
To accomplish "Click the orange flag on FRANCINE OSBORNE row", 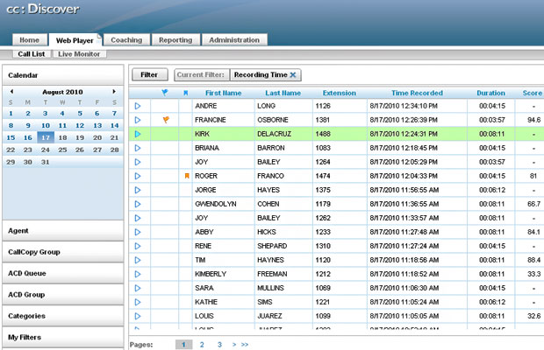I will [x=166, y=120].
